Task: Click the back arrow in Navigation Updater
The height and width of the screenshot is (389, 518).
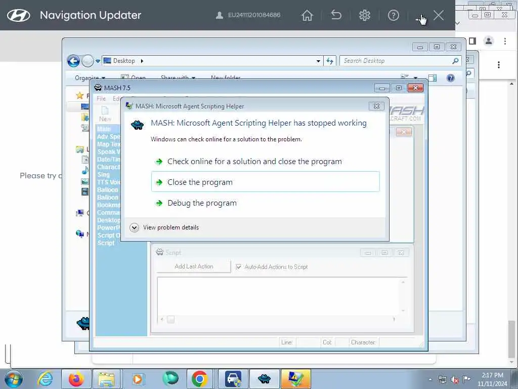Action: coord(336,15)
